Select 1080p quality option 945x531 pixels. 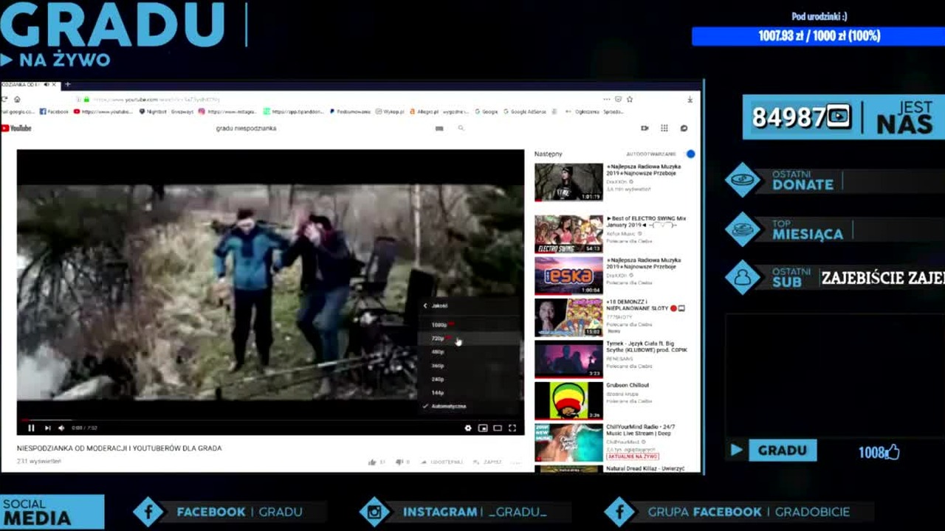click(468, 324)
